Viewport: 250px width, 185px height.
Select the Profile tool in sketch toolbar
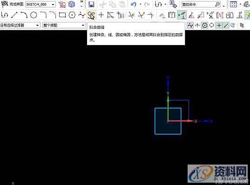click(5, 15)
